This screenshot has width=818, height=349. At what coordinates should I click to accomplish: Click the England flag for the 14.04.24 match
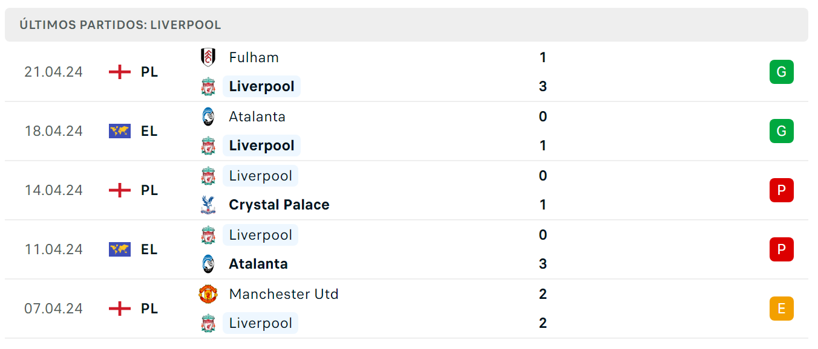tap(120, 190)
